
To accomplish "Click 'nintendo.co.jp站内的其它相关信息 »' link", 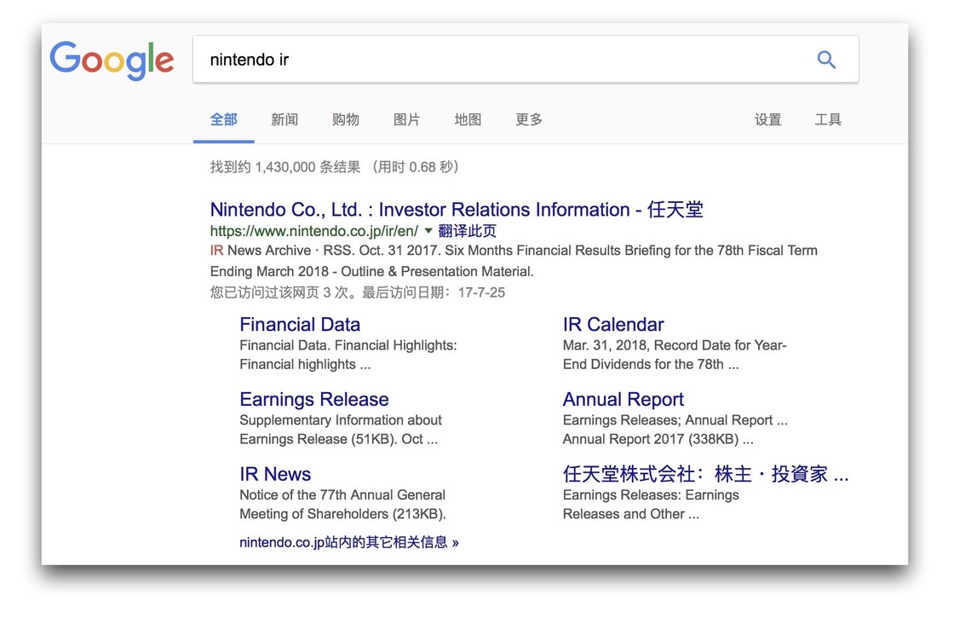I will tap(349, 542).
